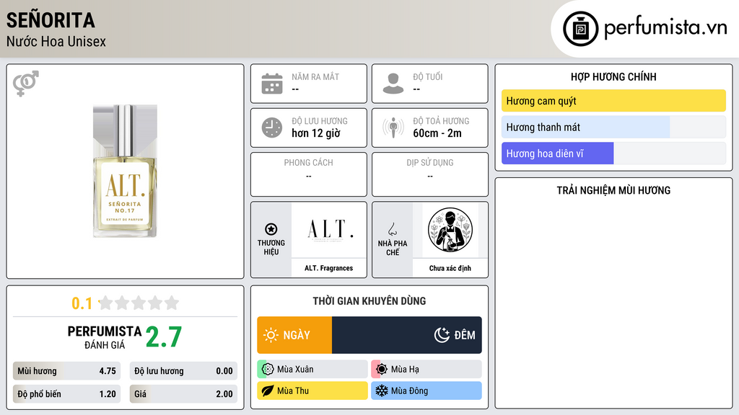Click the Señorita No.17 bottle image
This screenshot has height=415, width=739.
pyautogui.click(x=125, y=171)
